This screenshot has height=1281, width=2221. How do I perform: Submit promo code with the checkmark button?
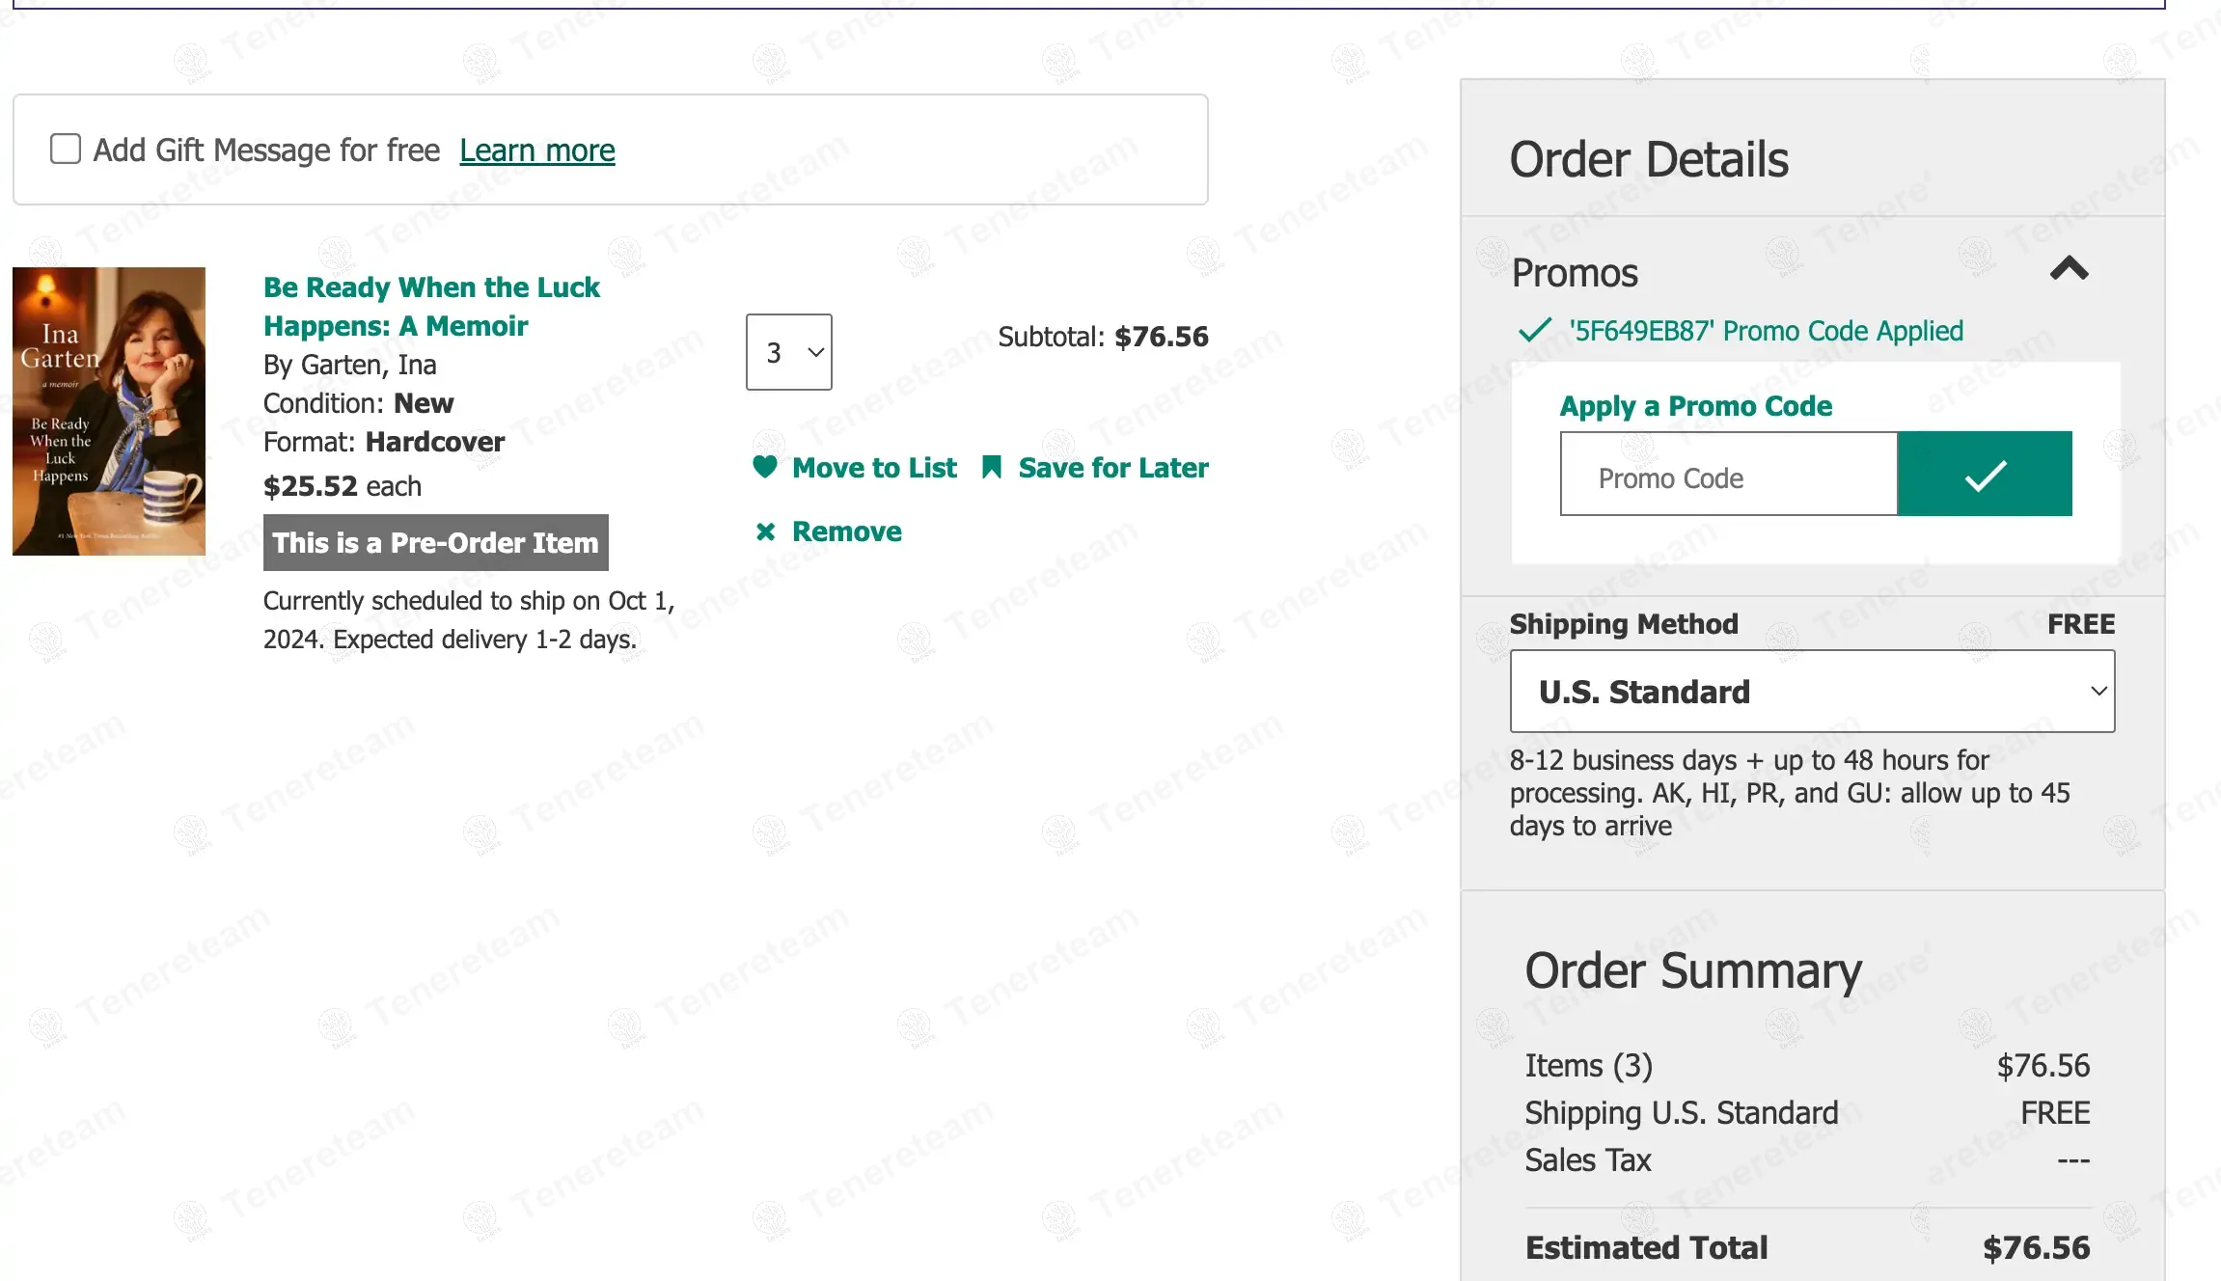tap(1985, 474)
